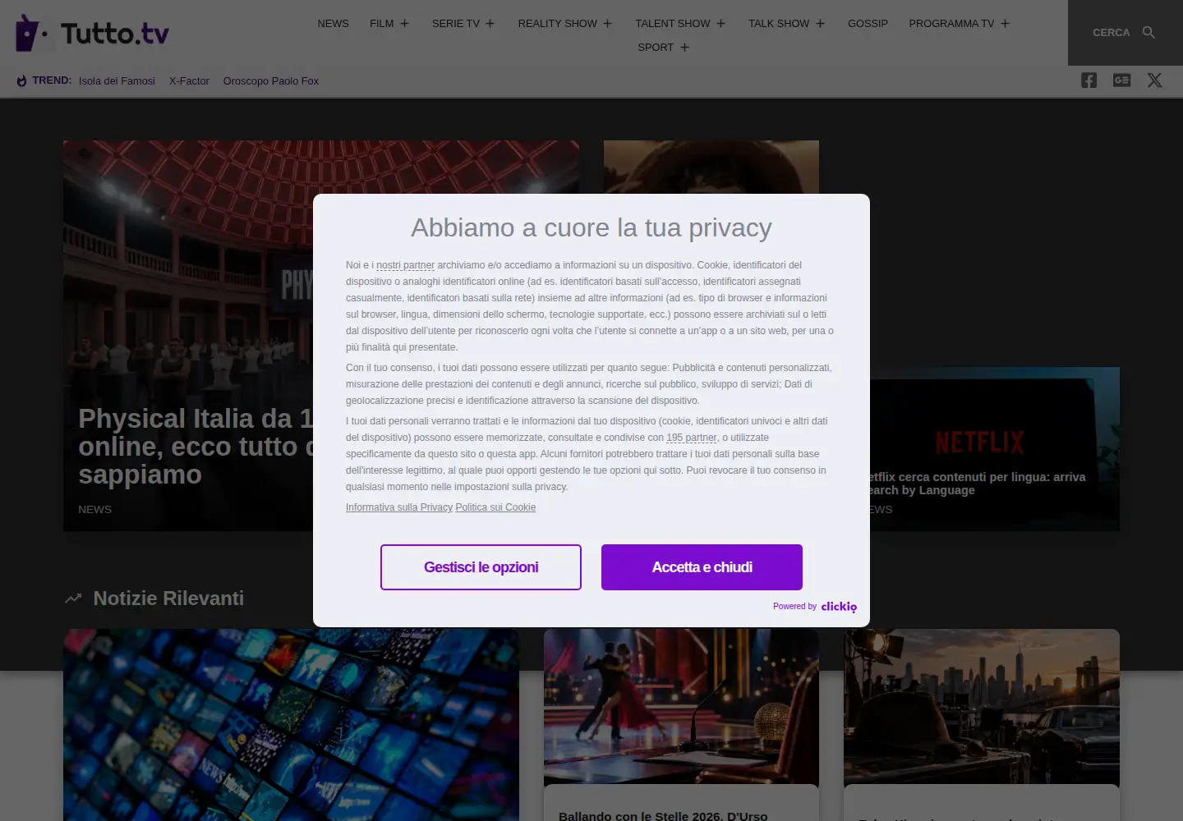This screenshot has height=821, width=1183.
Task: Open the TV screens wall article thumbnail
Action: 291,725
